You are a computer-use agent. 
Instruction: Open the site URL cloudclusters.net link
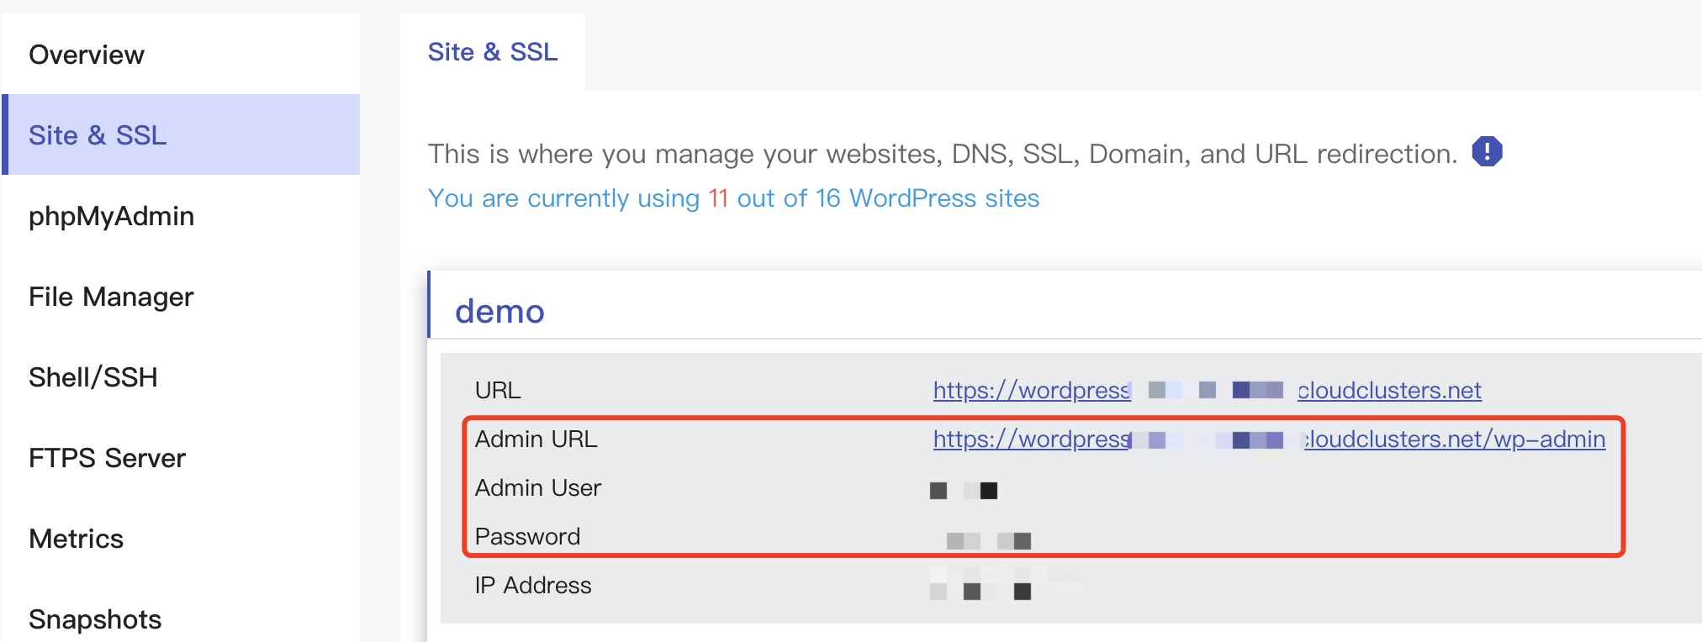click(x=1388, y=391)
